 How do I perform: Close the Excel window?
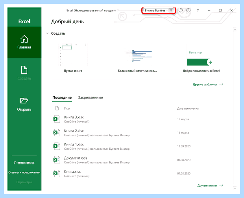[231, 10]
